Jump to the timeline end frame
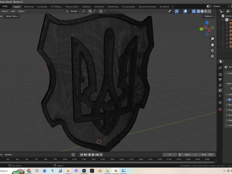Image resolution: width=232 pixels, height=174 pixels. pos(101,155)
